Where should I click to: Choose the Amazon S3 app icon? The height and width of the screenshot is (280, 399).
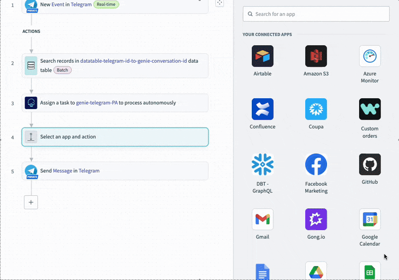(x=316, y=56)
